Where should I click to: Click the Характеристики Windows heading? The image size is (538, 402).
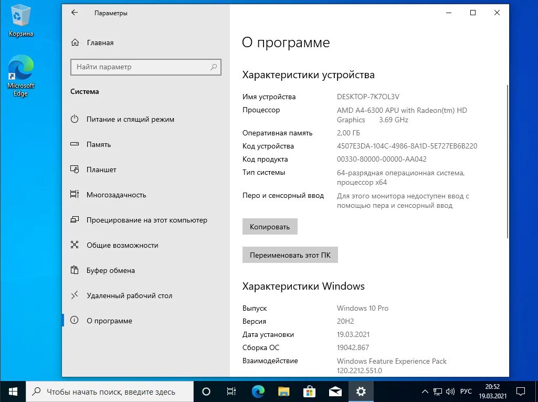(303, 286)
